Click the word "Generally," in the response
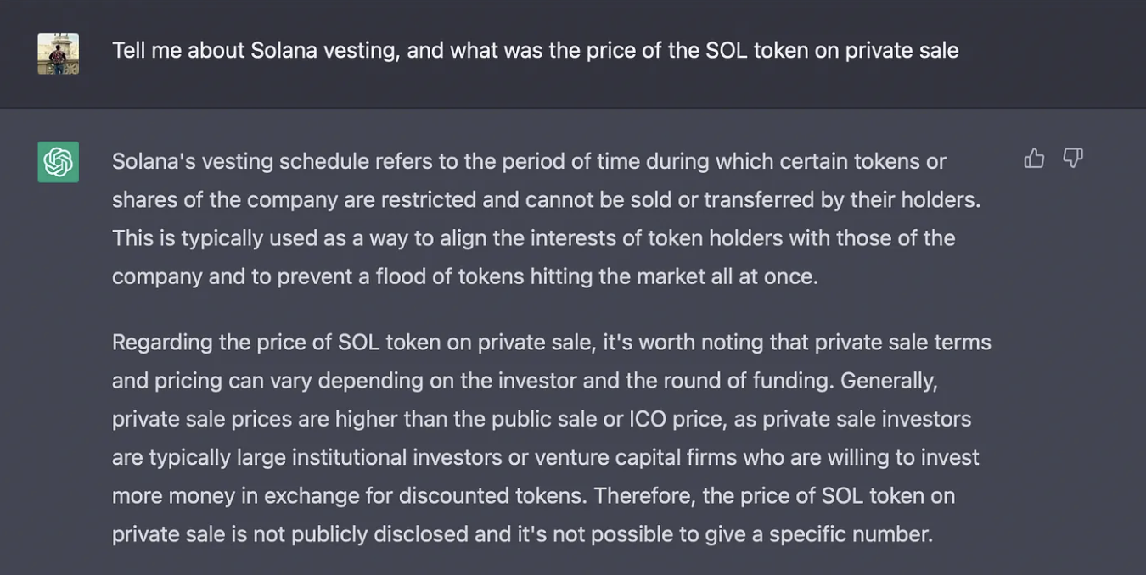 (889, 381)
